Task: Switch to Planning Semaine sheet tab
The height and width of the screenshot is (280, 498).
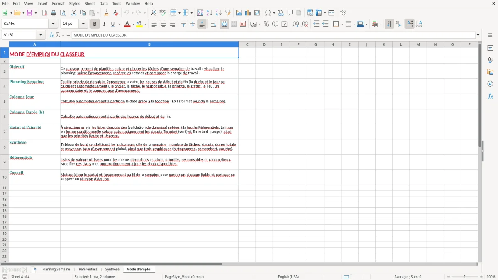Action: pos(56,270)
